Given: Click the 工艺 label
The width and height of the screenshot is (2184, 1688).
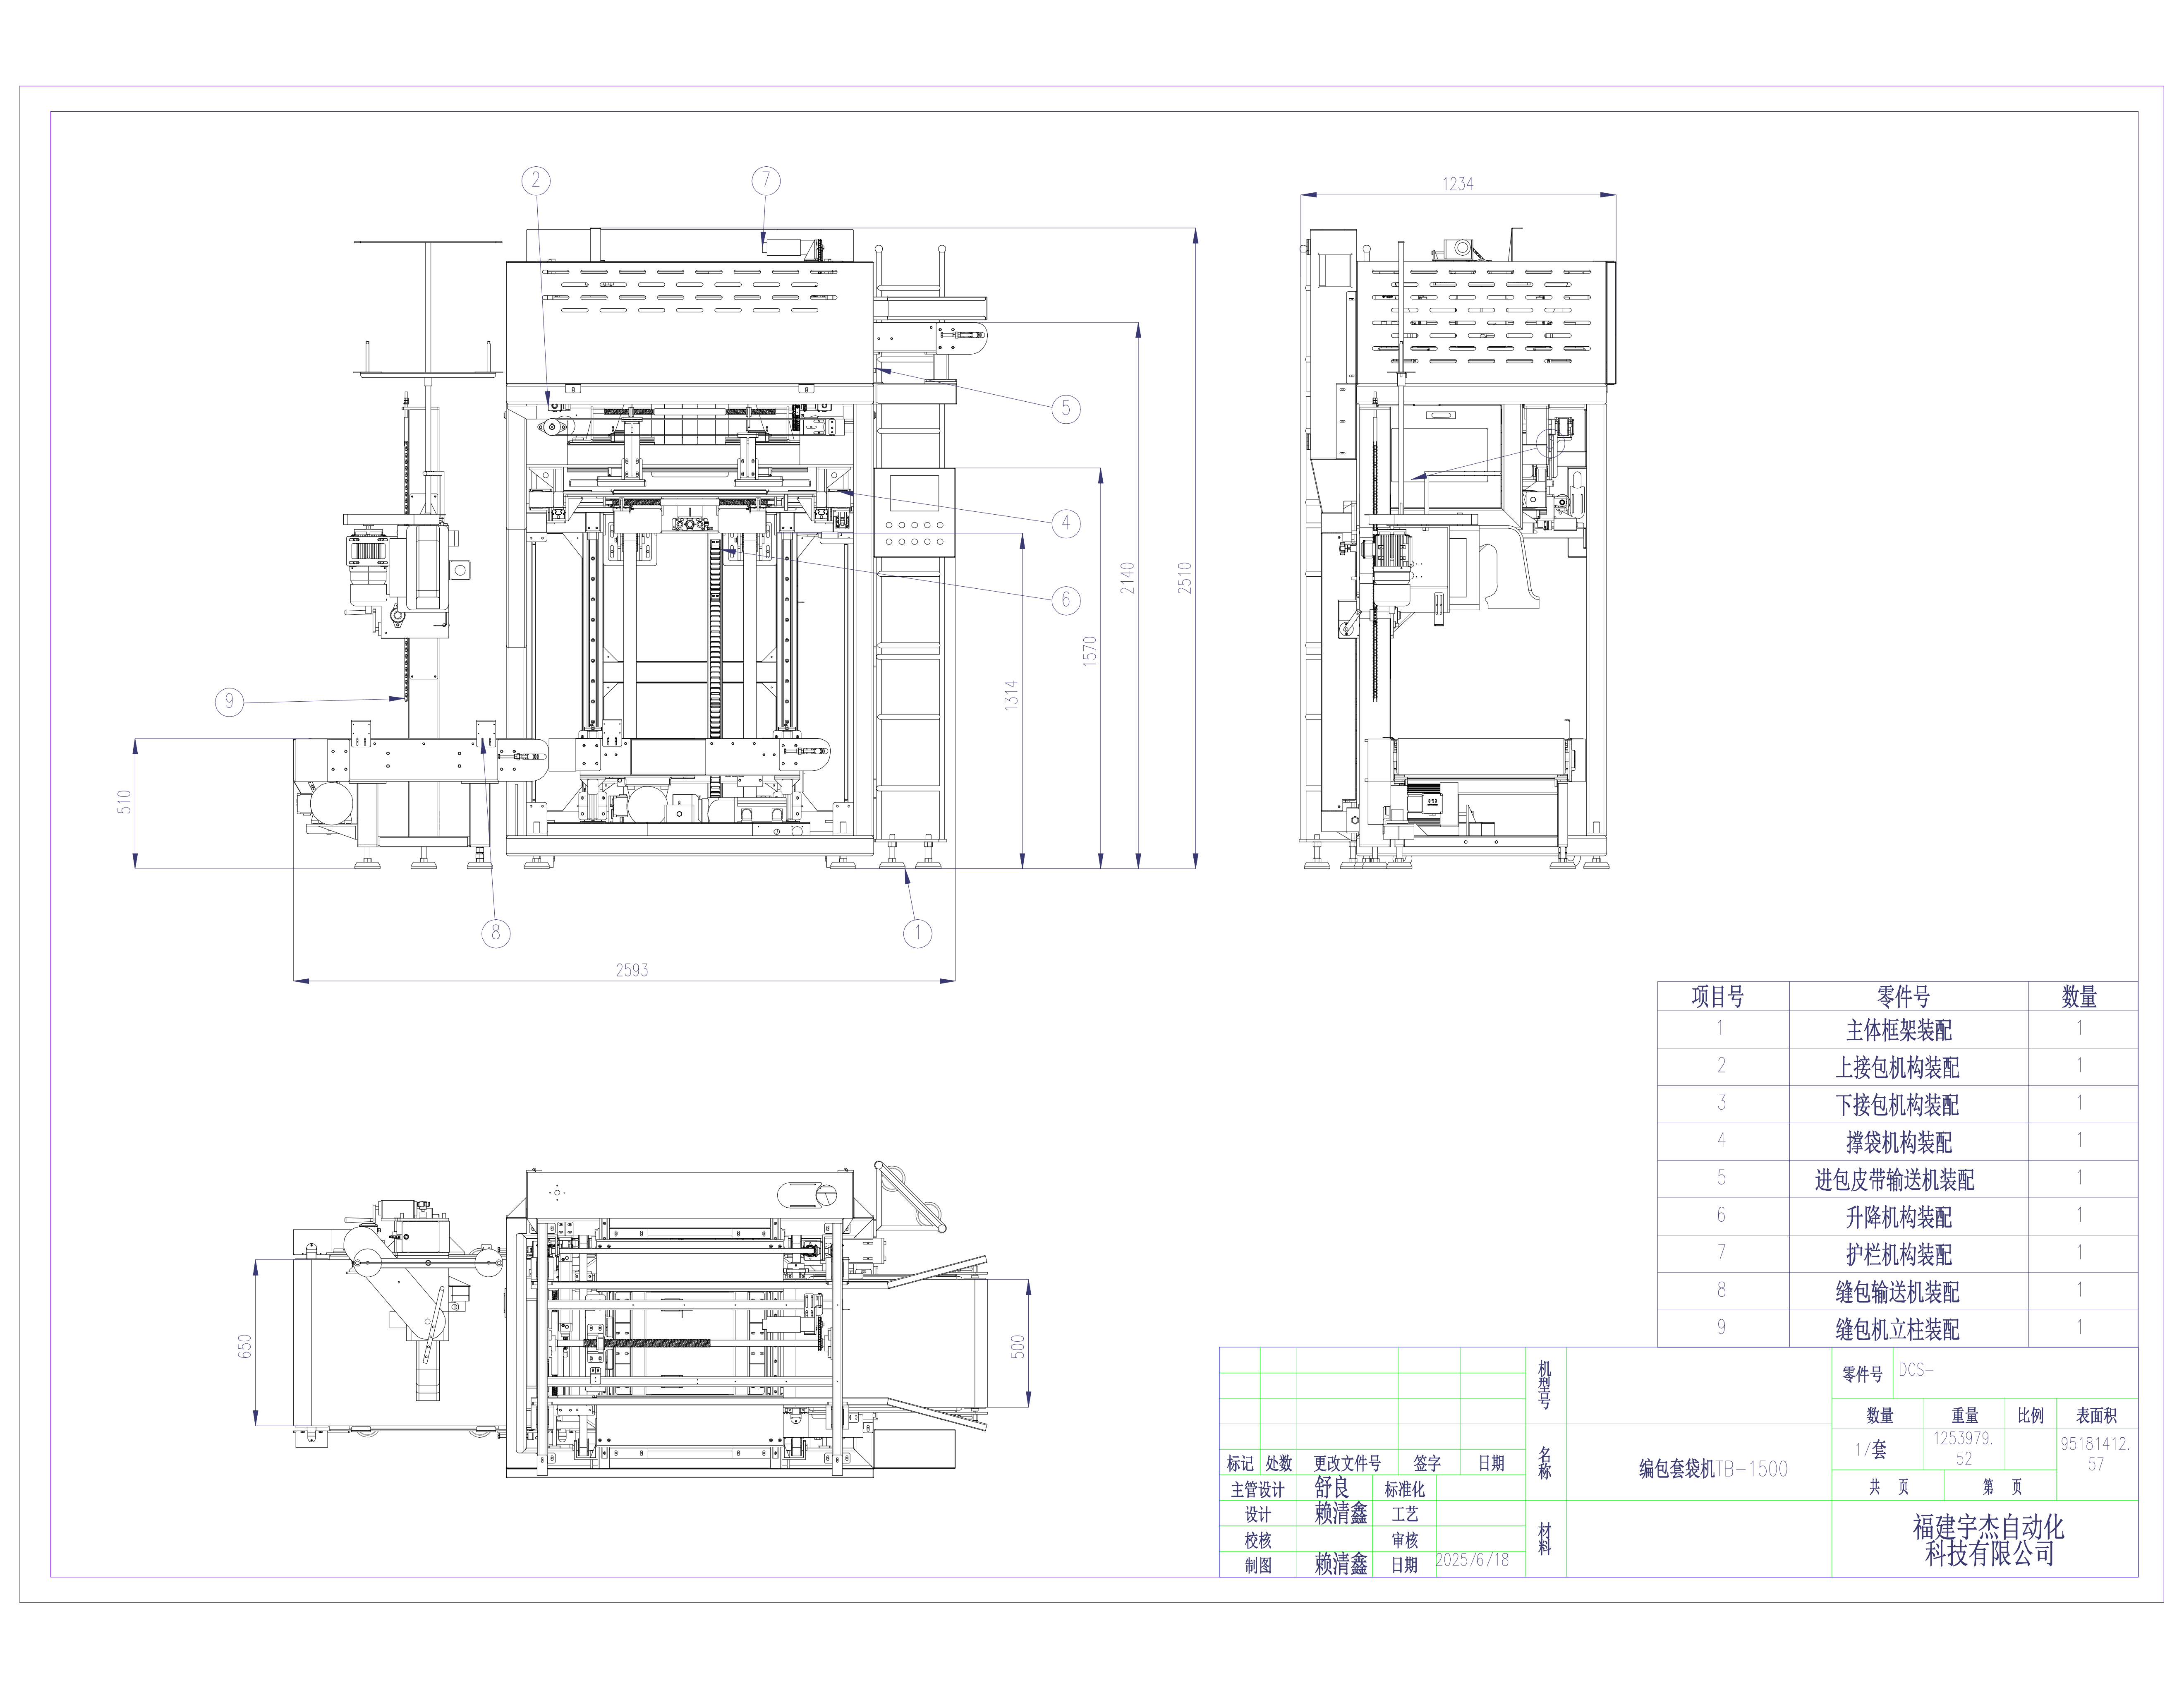Looking at the screenshot, I should coord(1405,1514).
